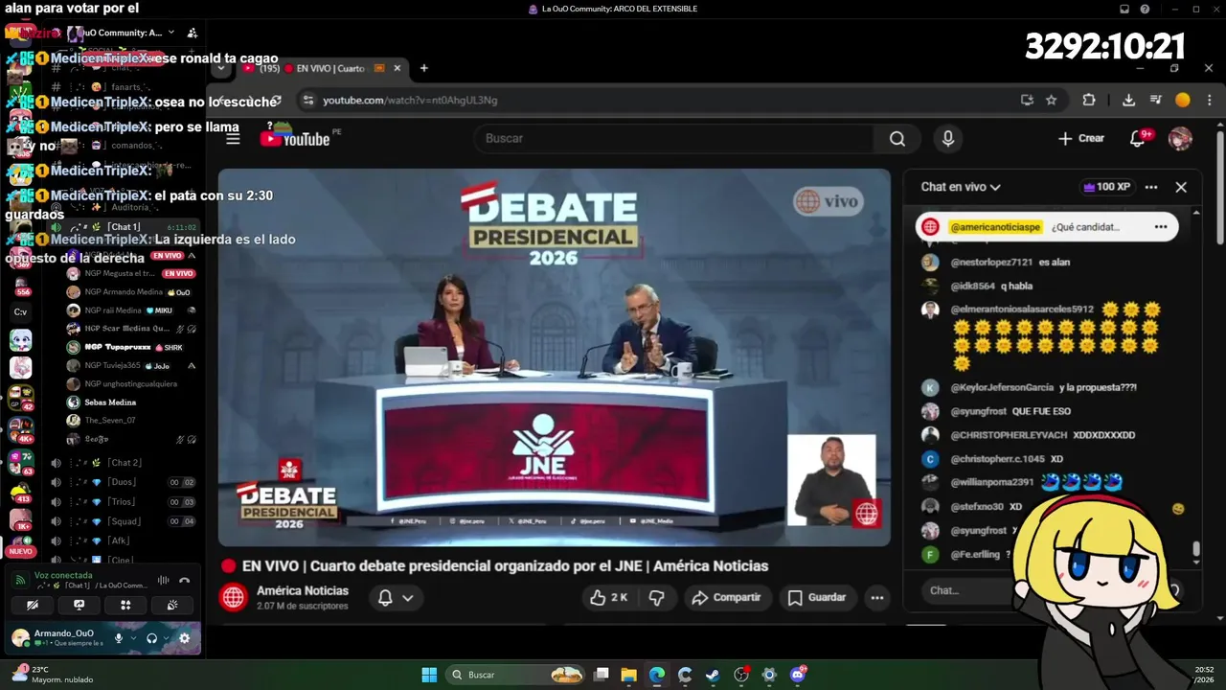
Task: Select user Sebas Medina in voice list
Action: pyautogui.click(x=110, y=402)
